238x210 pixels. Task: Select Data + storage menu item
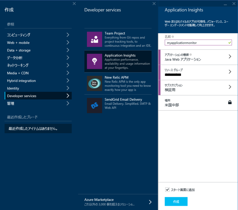[x=38, y=50]
